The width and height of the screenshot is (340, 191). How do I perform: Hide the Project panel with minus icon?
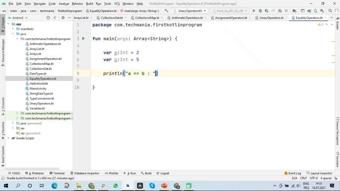[70, 18]
